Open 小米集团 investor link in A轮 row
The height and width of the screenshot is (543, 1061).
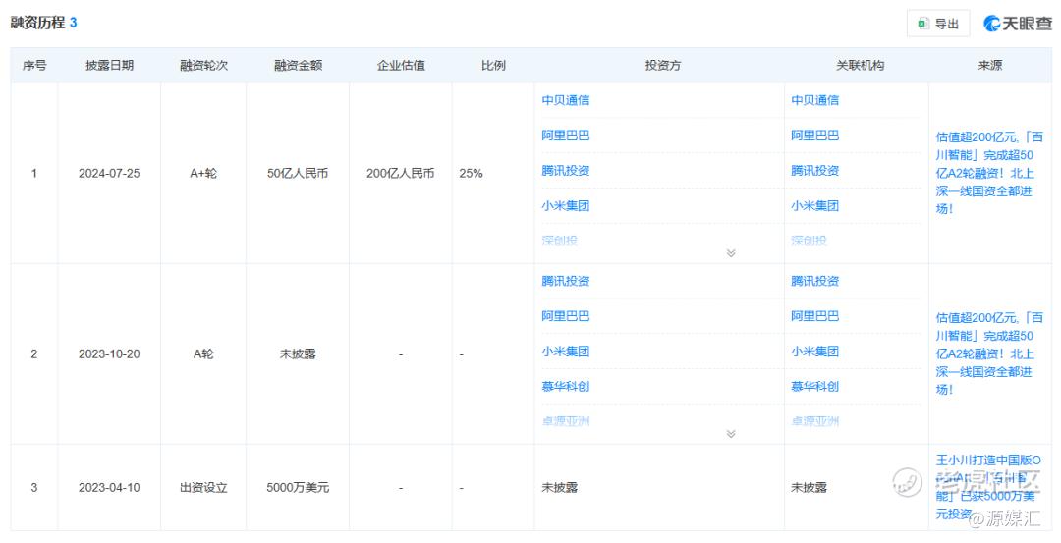tap(566, 351)
